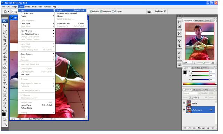The image size is (223, 134).
Task: Select the Brush tool
Action: 5,53
